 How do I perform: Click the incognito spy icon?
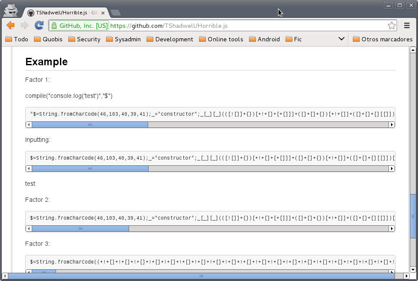point(11,10)
